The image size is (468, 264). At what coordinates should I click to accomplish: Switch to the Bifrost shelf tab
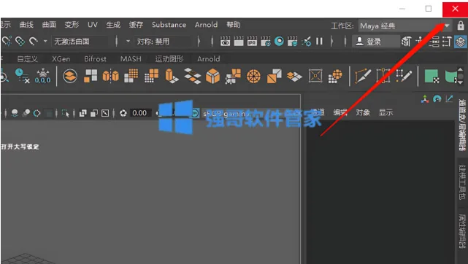coord(95,59)
